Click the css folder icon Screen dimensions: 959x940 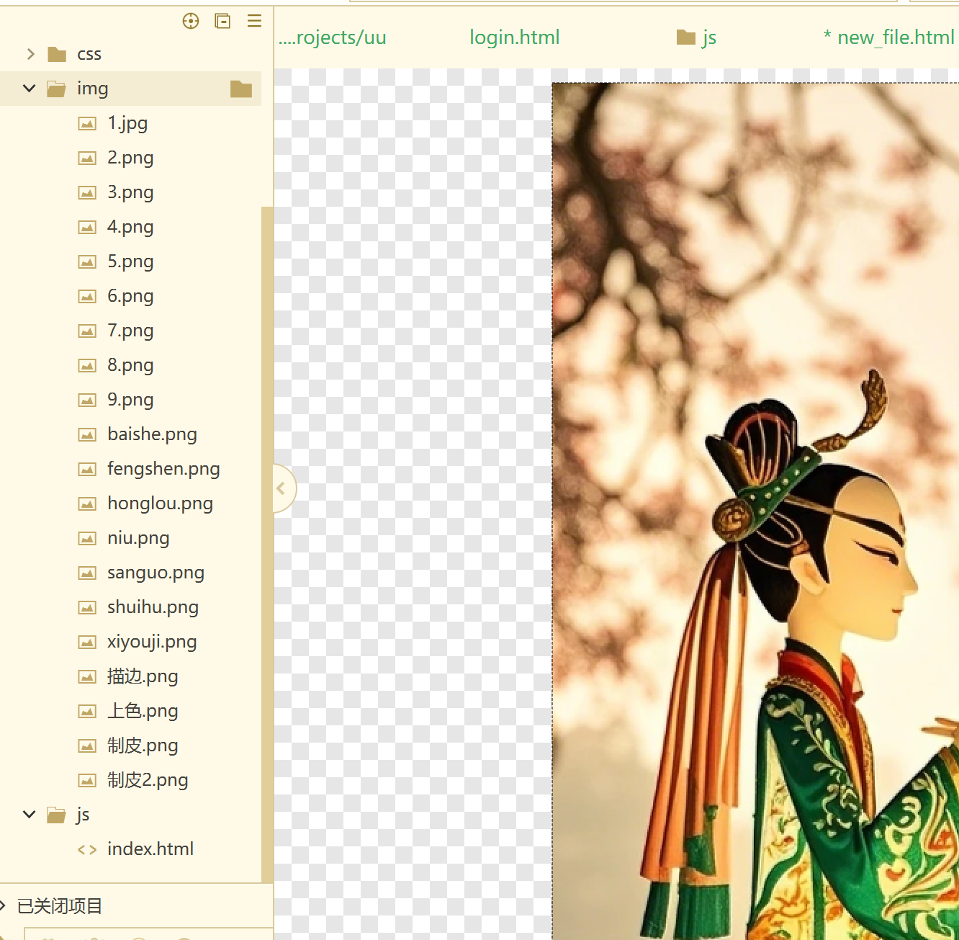click(x=57, y=54)
